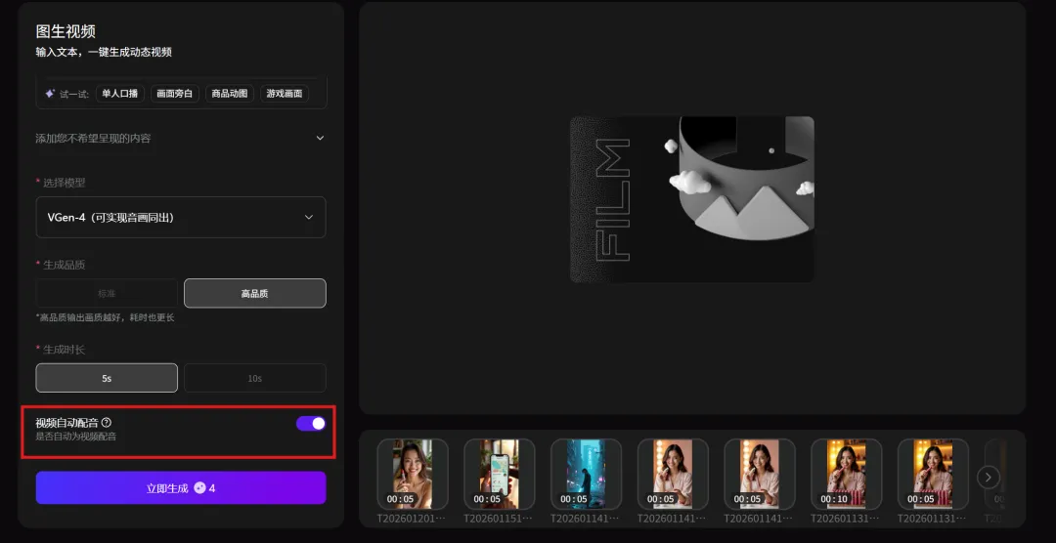Show next videos with the right arrow
Screen dimensions: 1056x543
coord(988,478)
